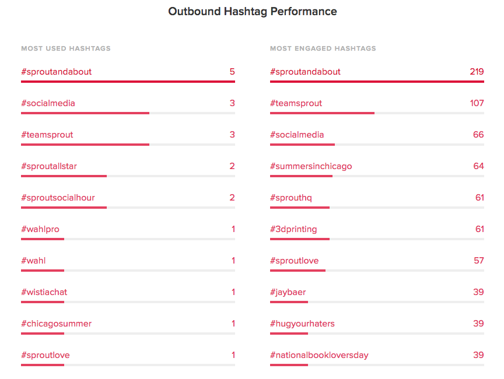Open the #sproutallstar hashtag link
The image size is (504, 379).
(49, 166)
